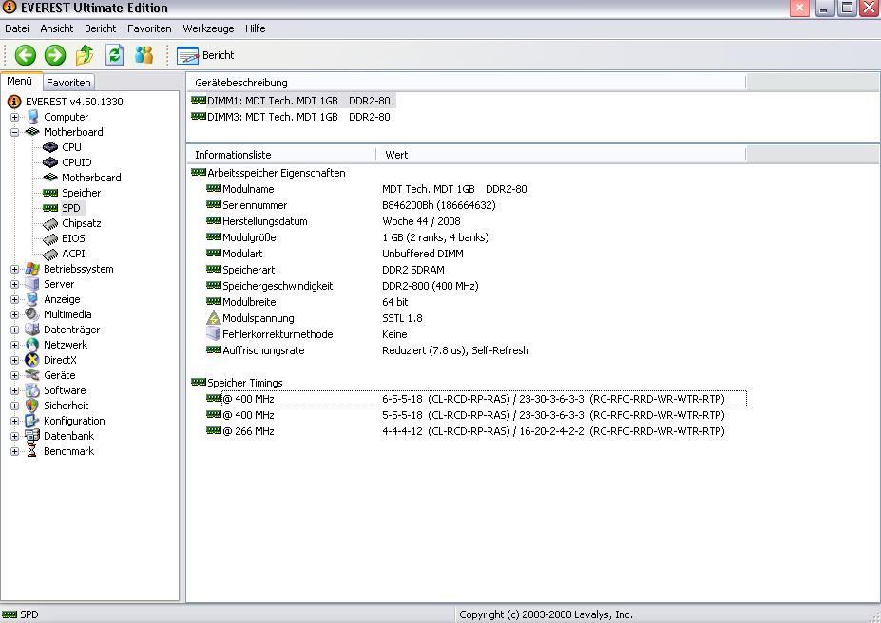Click the users icon in the toolbar
Viewport: 881px width, 623px height.
pos(144,55)
